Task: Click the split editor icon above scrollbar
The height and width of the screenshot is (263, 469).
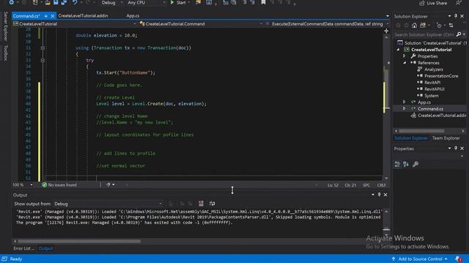Action: (x=386, y=31)
